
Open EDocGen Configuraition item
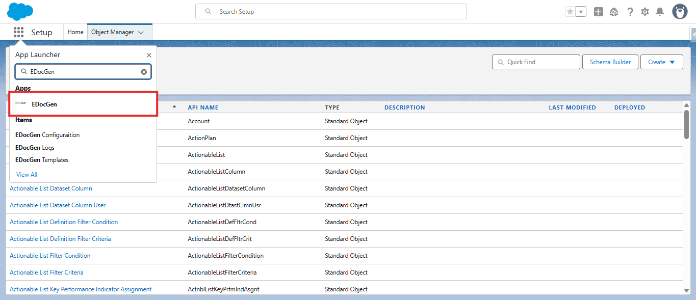tap(47, 135)
